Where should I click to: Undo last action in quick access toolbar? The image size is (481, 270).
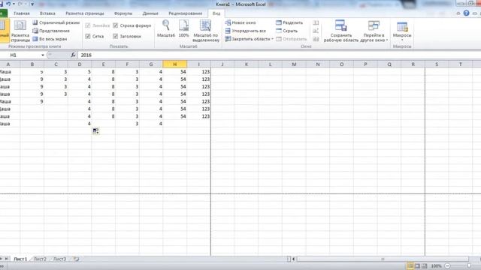click(x=8, y=4)
